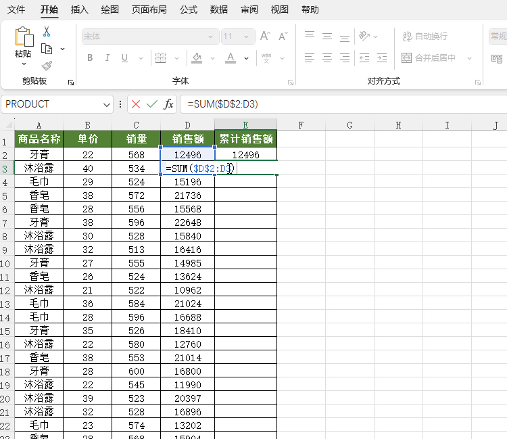Viewport: 507px width, 439px height.
Task: Switch to the 公式 tab
Action: pos(189,9)
